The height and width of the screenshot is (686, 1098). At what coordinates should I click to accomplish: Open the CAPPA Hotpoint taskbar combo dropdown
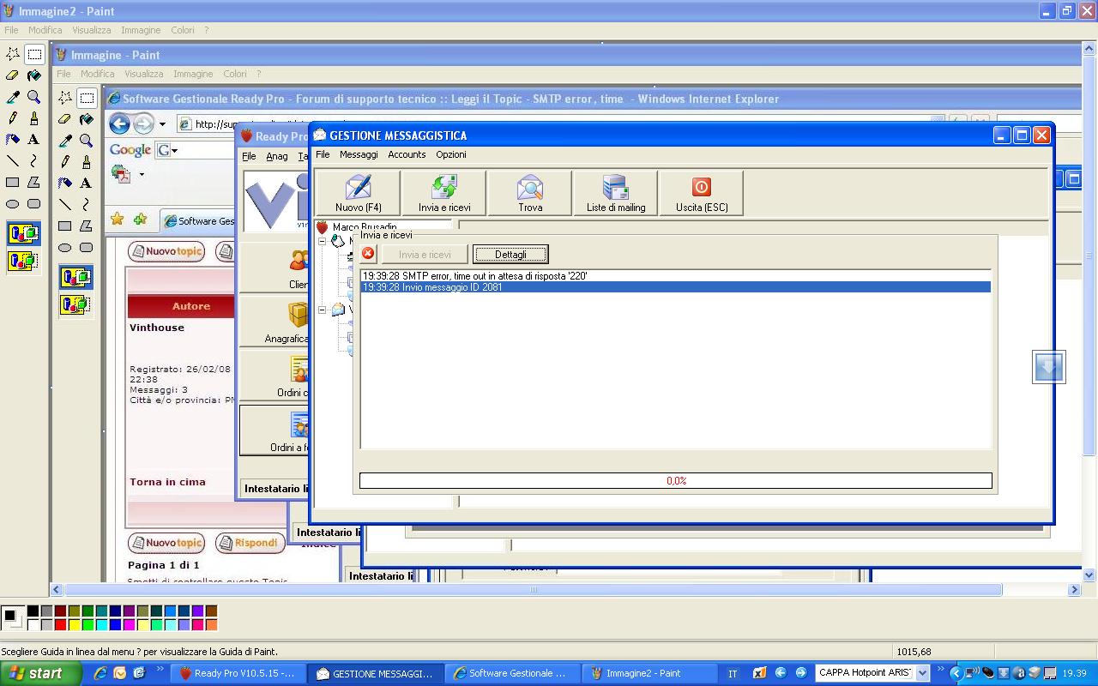[923, 673]
